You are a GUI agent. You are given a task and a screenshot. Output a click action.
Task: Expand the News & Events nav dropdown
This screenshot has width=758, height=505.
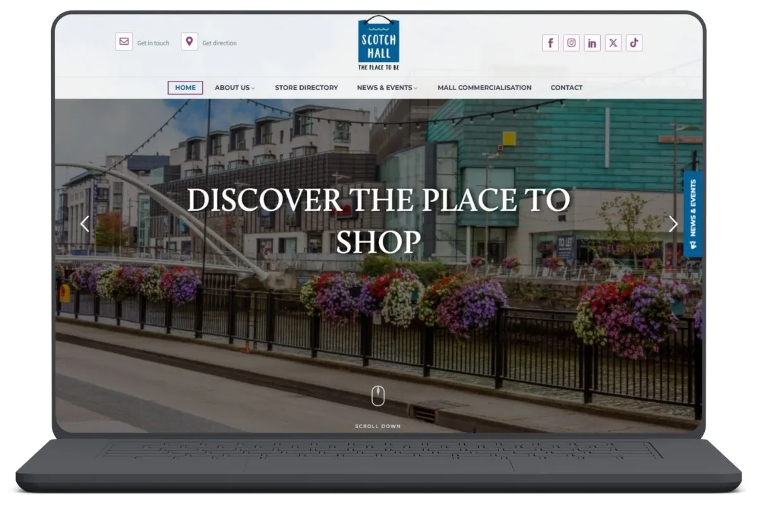(x=387, y=88)
